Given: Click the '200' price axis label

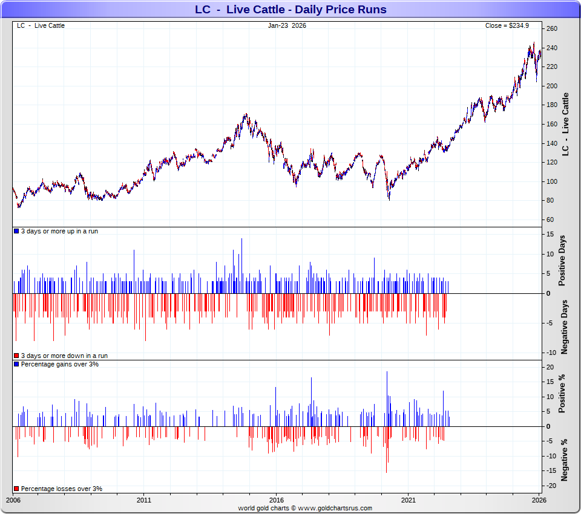Looking at the screenshot, I should tap(552, 86).
